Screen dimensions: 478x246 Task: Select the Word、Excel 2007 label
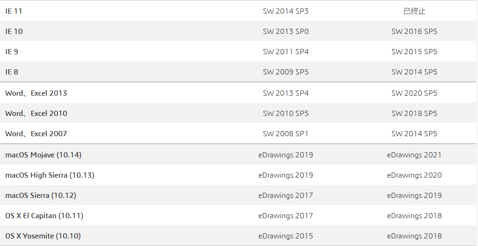click(x=36, y=134)
